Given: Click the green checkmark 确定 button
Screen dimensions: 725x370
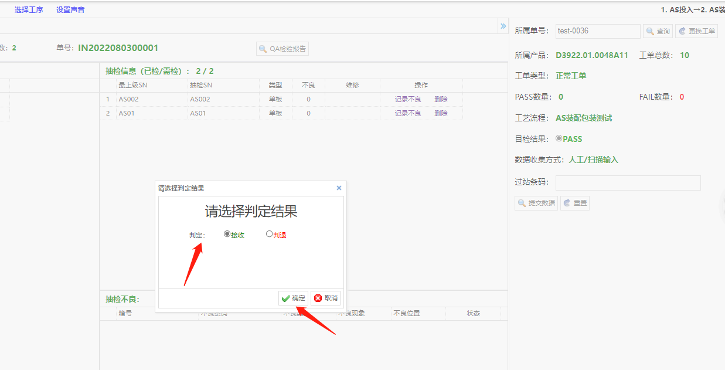Looking at the screenshot, I should [x=293, y=298].
